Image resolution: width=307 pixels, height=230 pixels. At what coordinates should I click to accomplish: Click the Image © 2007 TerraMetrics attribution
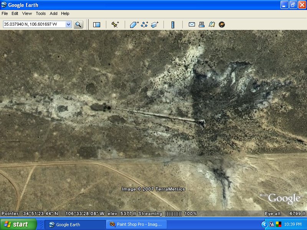tap(153, 189)
